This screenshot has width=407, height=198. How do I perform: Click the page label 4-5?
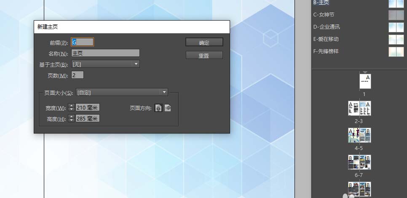click(x=359, y=148)
